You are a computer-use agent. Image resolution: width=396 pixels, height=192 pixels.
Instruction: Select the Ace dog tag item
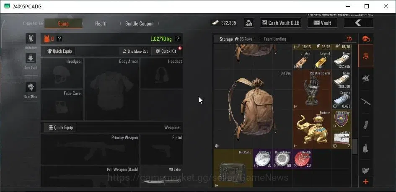click(x=302, y=60)
